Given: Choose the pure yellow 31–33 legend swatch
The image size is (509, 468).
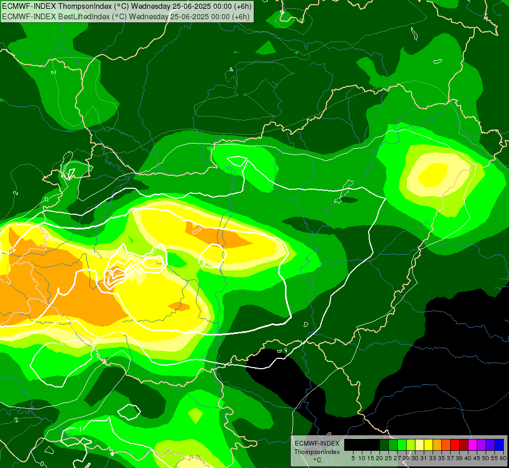Looking at the screenshot, I should [428, 445].
